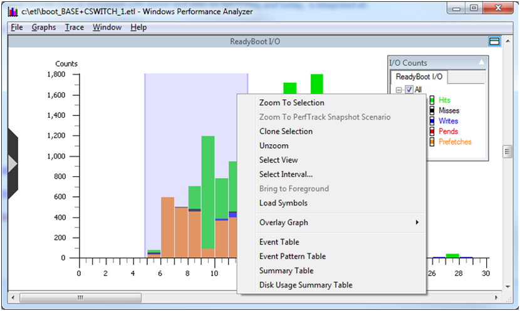This screenshot has height=311, width=520.
Task: Open the Window menu
Action: pos(107,27)
